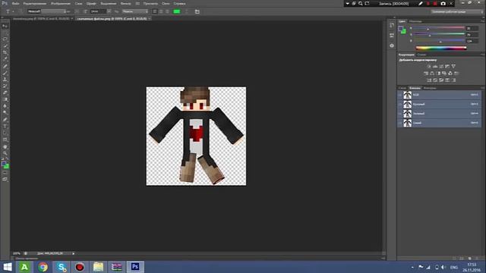Click the warp text icon in options bar
486x273 pixels.
pyautogui.click(x=186, y=11)
